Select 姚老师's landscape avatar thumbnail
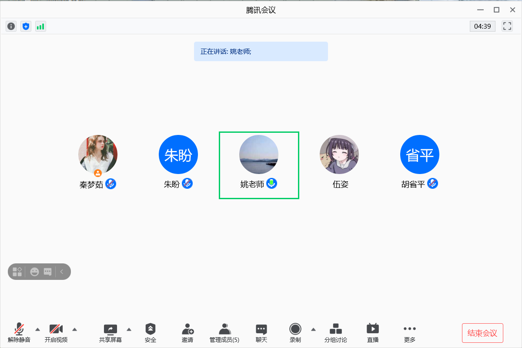This screenshot has height=348, width=522. (259, 154)
